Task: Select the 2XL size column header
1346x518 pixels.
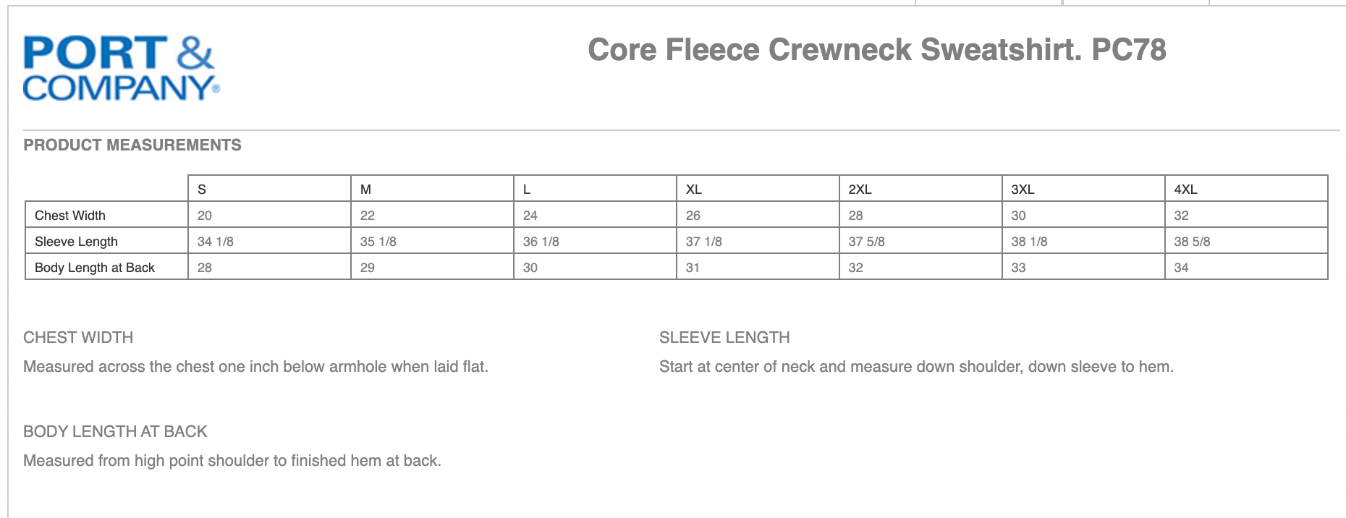Action: [x=860, y=190]
